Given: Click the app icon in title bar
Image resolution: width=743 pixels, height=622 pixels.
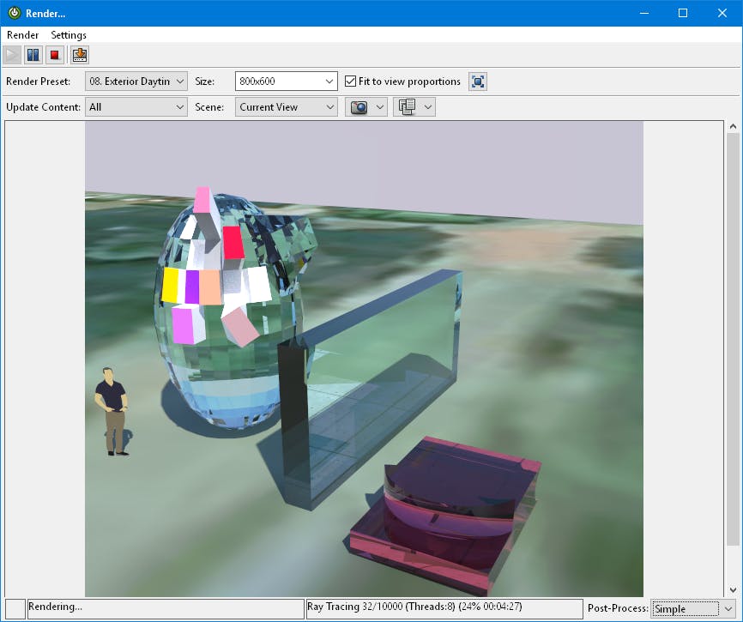Looking at the screenshot, I should [x=15, y=13].
